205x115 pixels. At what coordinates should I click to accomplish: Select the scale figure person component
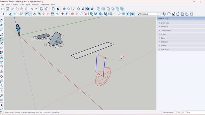pos(18,30)
